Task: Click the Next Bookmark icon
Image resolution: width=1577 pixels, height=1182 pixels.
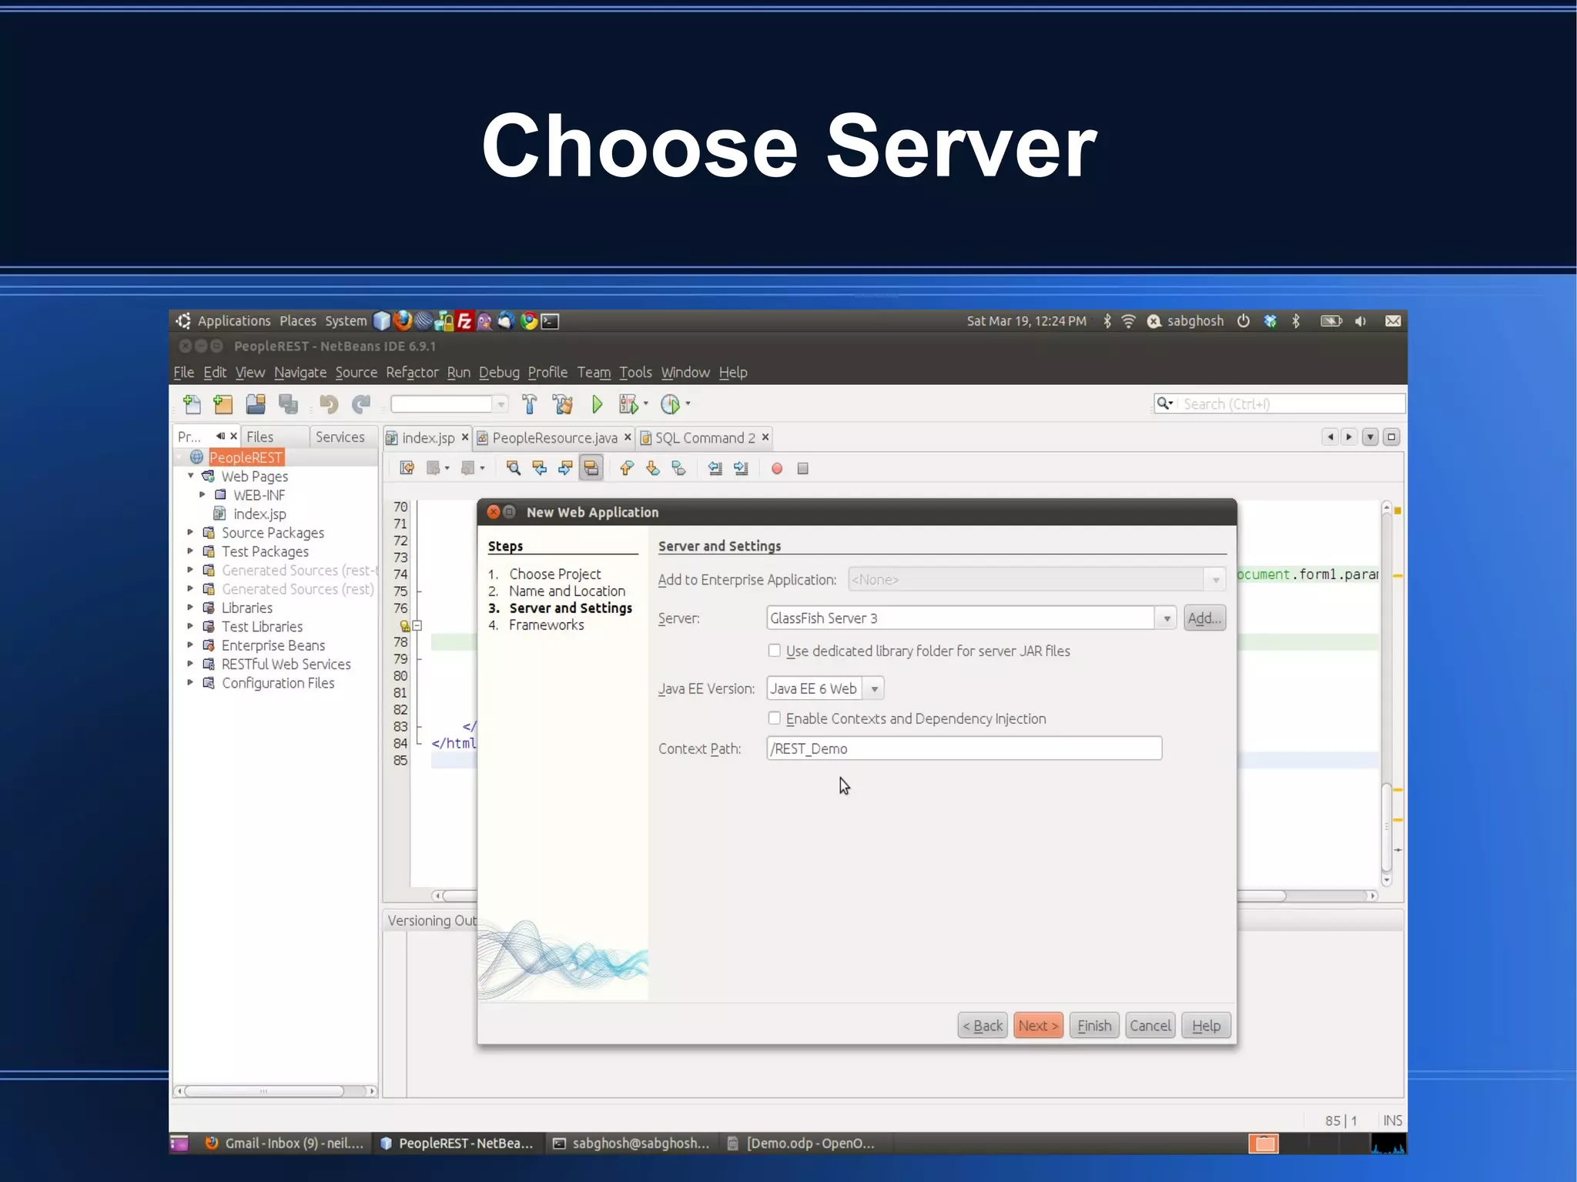Action: [653, 468]
